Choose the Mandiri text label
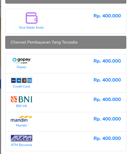The height and width of the screenshot is (154, 130). pos(22,125)
